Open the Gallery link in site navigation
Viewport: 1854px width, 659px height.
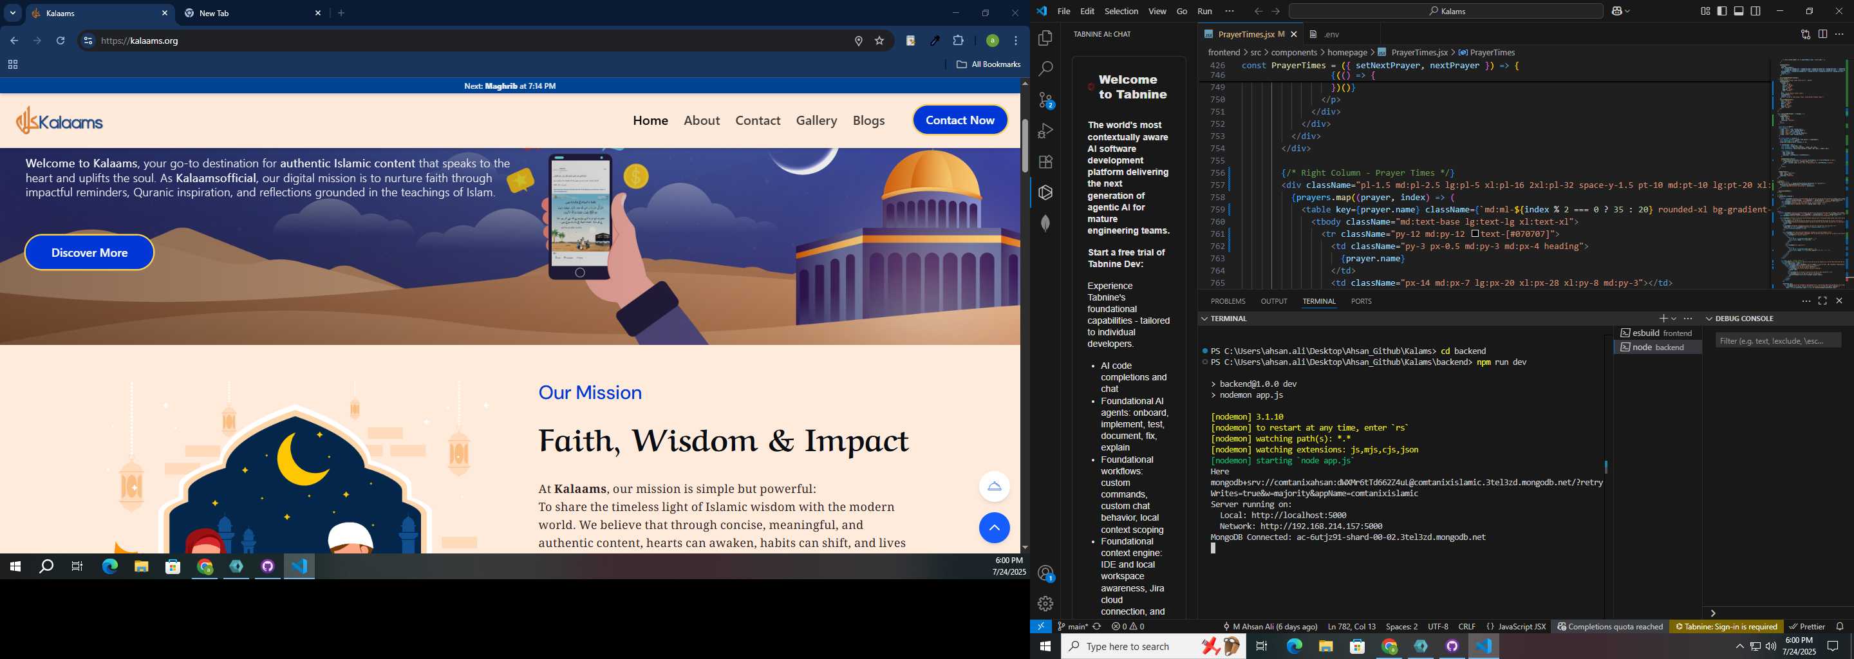pos(816,121)
